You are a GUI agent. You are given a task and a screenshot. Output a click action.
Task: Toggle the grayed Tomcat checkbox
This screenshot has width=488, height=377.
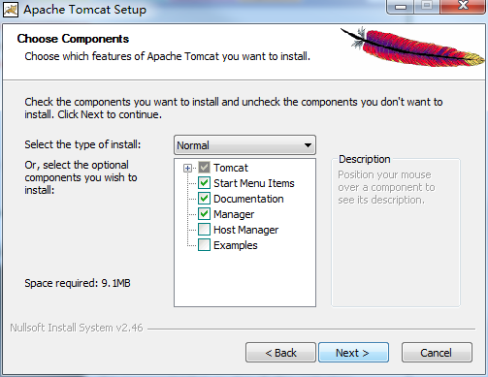(x=204, y=168)
